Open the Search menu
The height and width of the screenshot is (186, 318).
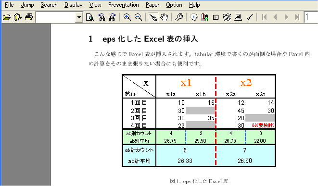click(x=49, y=5)
